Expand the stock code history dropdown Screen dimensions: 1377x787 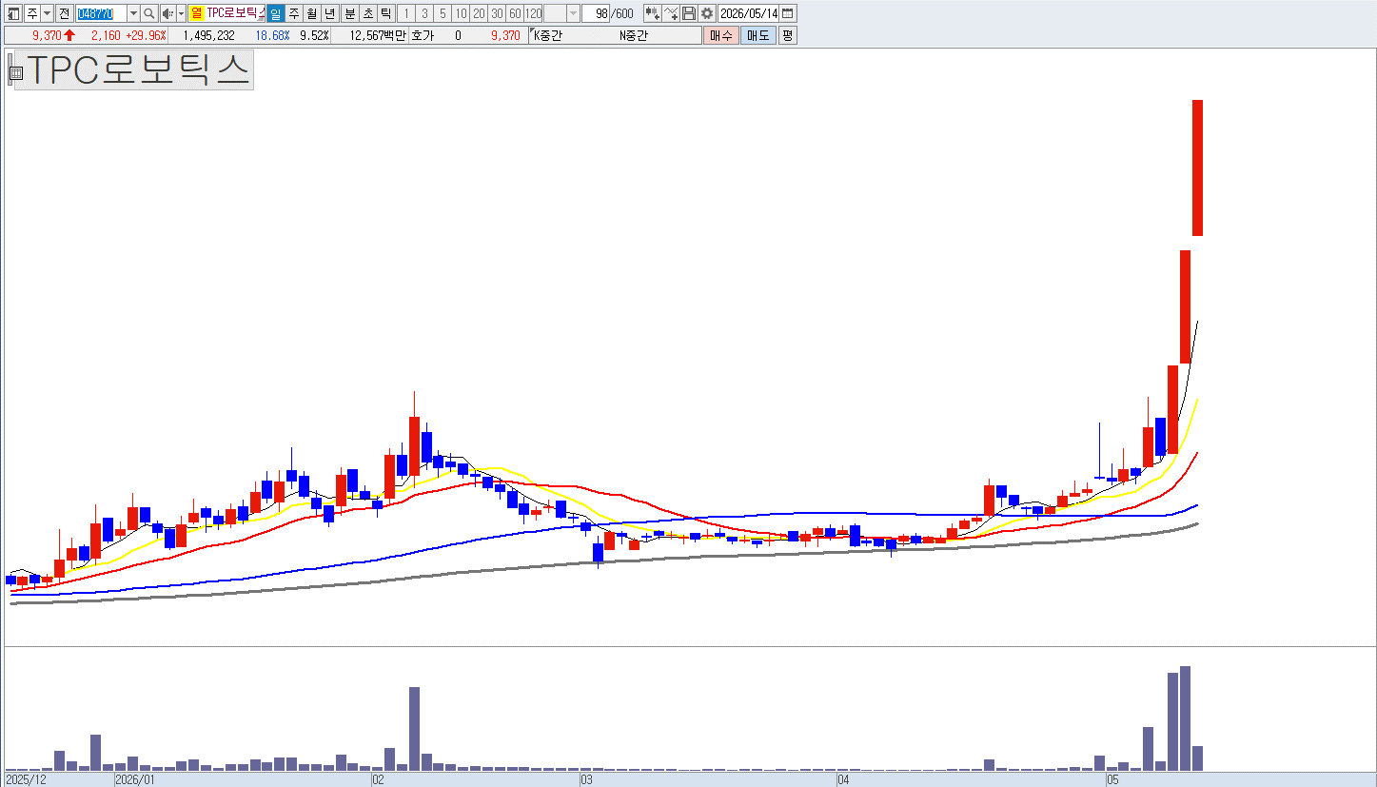(x=133, y=13)
